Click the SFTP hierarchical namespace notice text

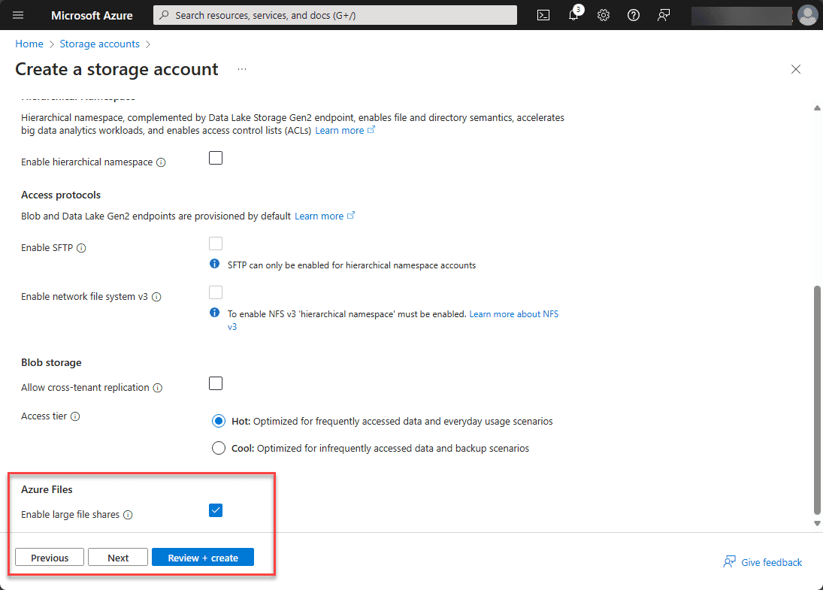352,265
